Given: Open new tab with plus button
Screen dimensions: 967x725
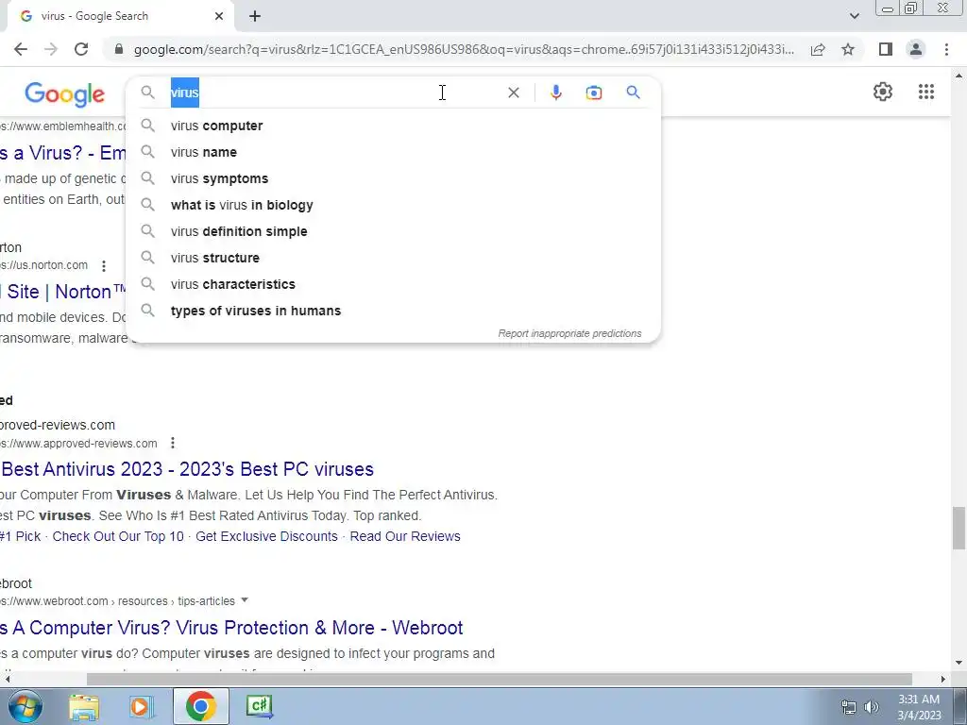Looking at the screenshot, I should point(255,16).
